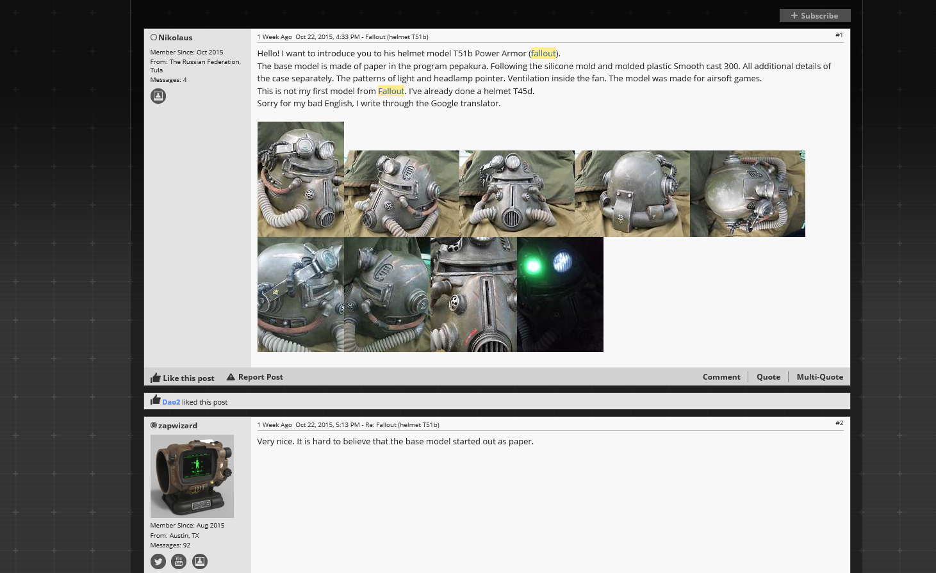Screen dimensions: 936x573
Task: Click thumbs-up icon beside Dao2 liked
Action: (156, 400)
